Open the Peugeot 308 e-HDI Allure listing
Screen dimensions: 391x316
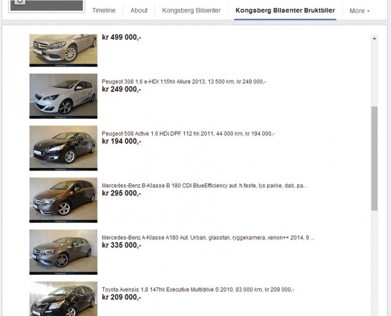[184, 81]
